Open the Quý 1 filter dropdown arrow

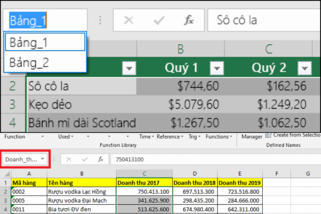tap(217, 68)
